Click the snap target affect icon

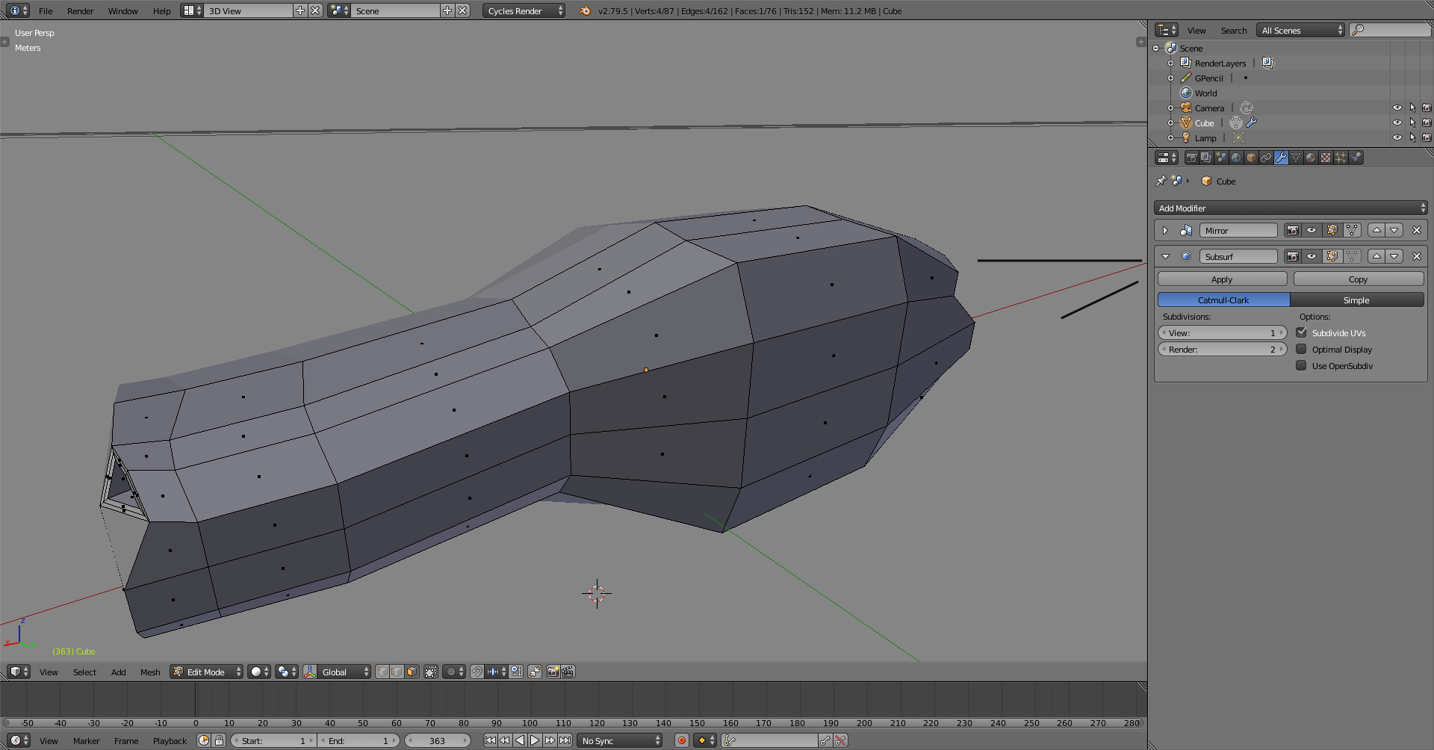pyautogui.click(x=516, y=672)
